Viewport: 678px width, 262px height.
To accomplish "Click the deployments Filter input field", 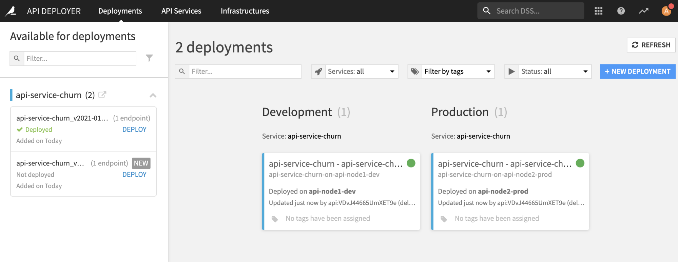I will (x=245, y=72).
